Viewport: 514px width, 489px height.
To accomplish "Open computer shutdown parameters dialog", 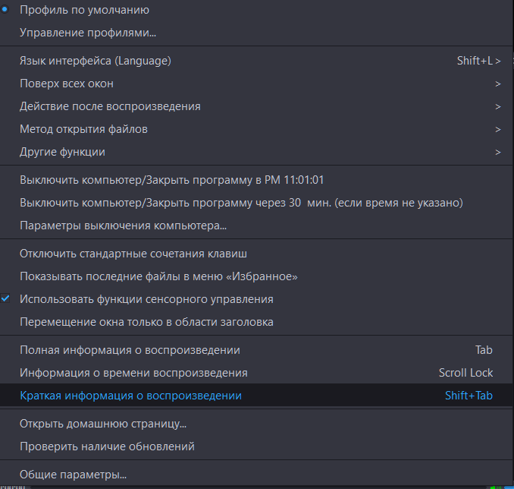I will [123, 226].
